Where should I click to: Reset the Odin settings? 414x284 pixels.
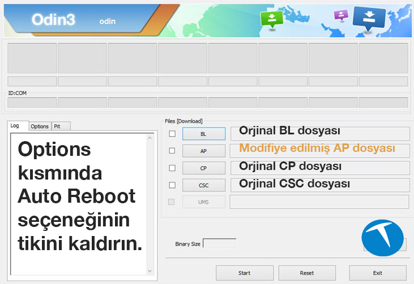tap(307, 273)
